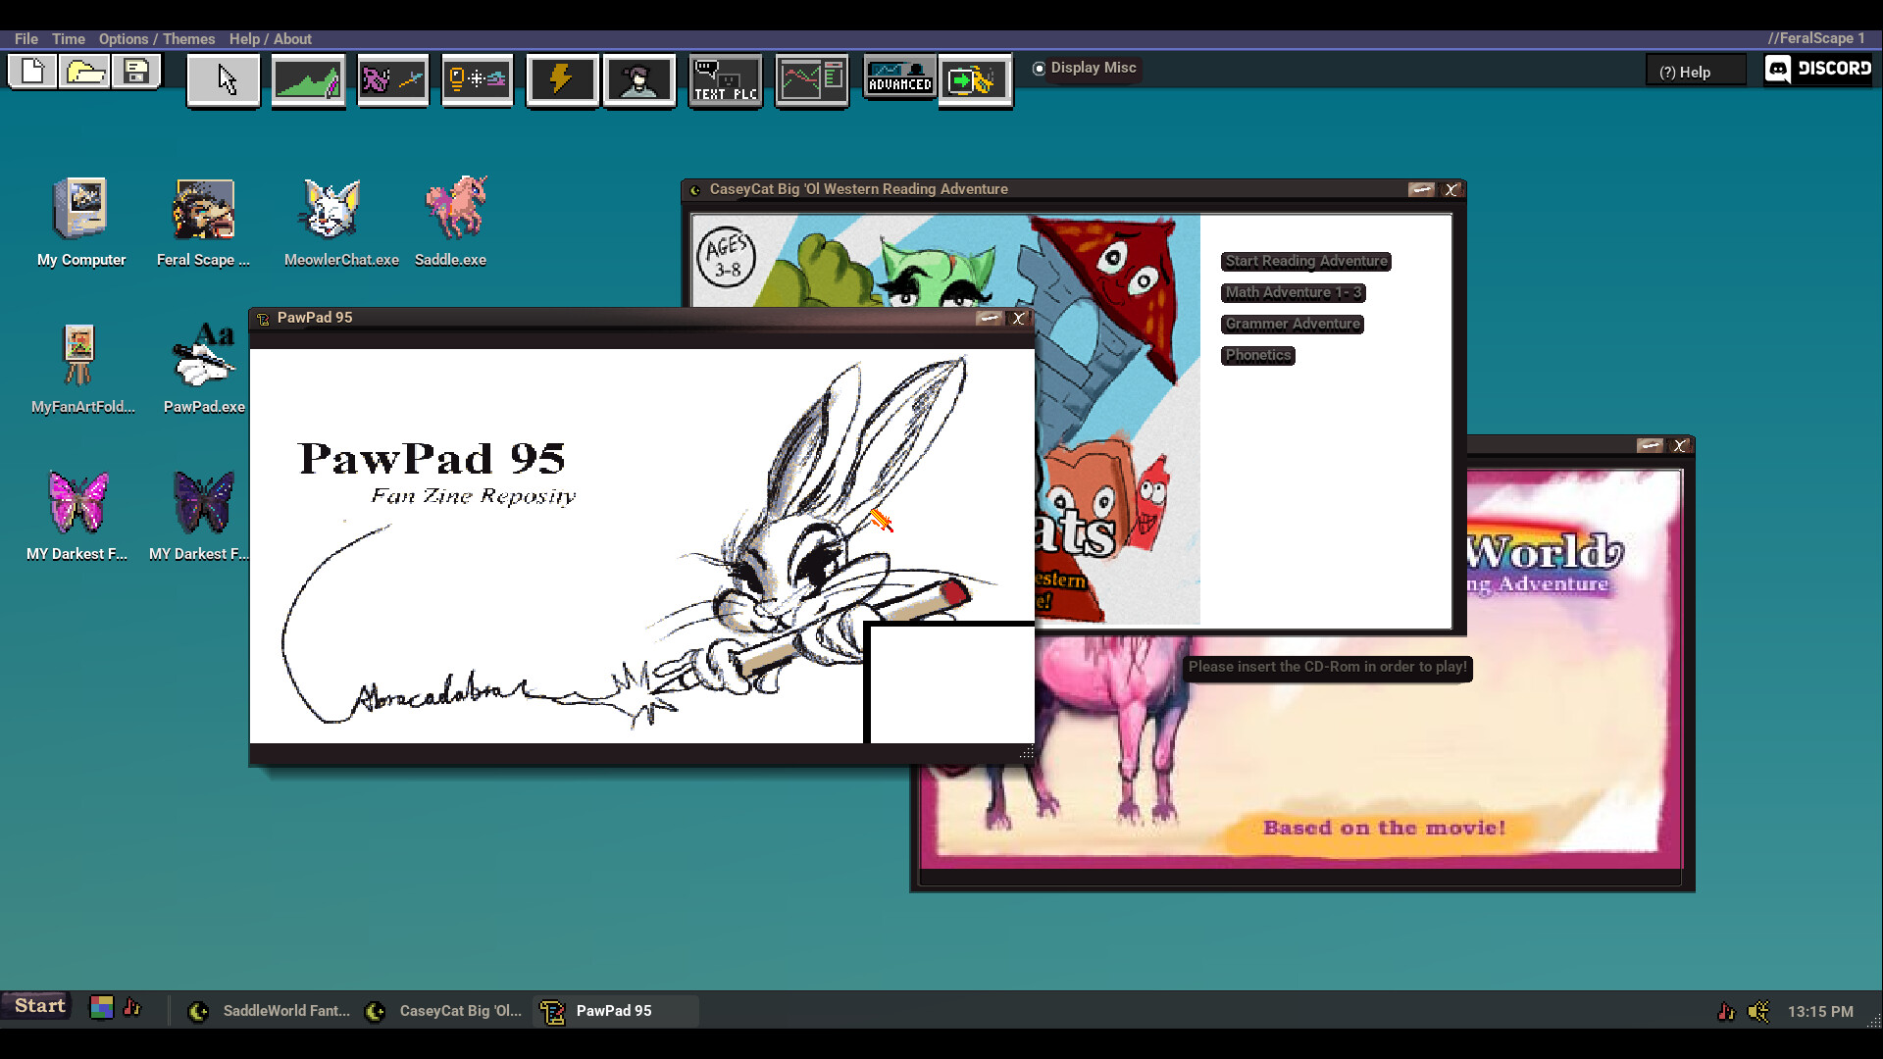
Task: Click the Based on the movie! banner
Action: (x=1383, y=829)
